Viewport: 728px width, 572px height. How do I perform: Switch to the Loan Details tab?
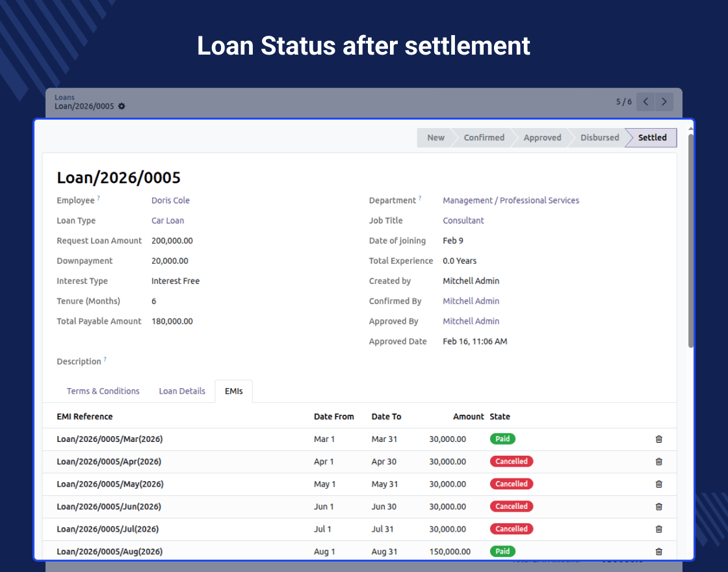182,391
